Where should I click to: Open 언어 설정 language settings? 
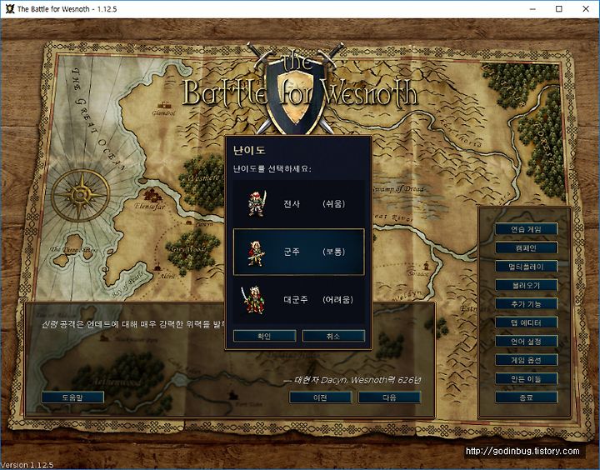[527, 342]
